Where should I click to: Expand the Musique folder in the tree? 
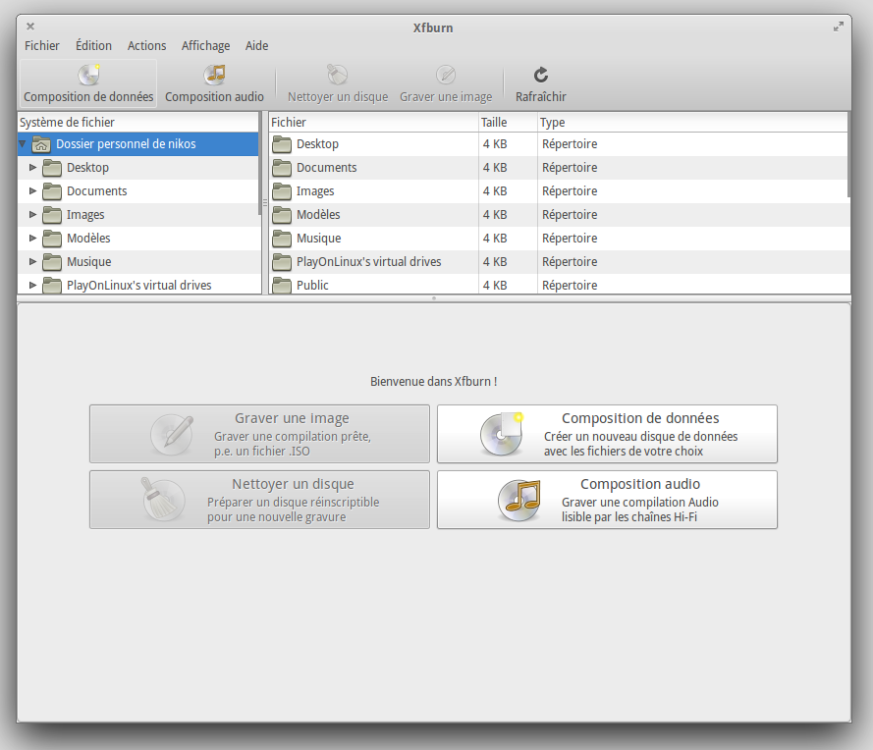(32, 261)
